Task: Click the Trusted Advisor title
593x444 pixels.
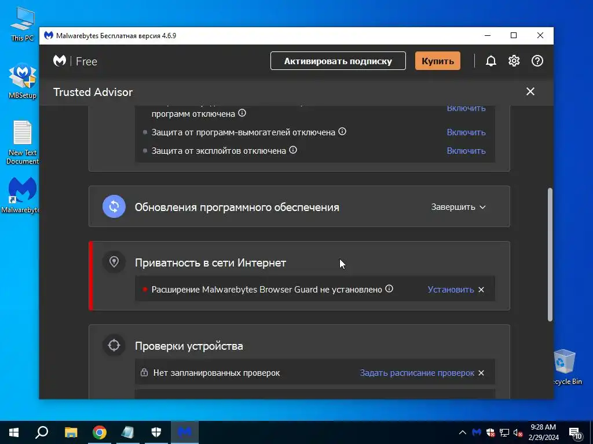Action: coord(93,92)
